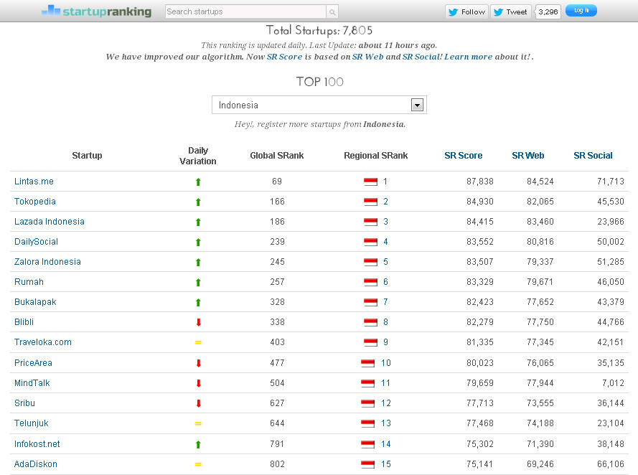
Task: Click the yellow variation indicator for Traveloka.com
Action: [198, 342]
